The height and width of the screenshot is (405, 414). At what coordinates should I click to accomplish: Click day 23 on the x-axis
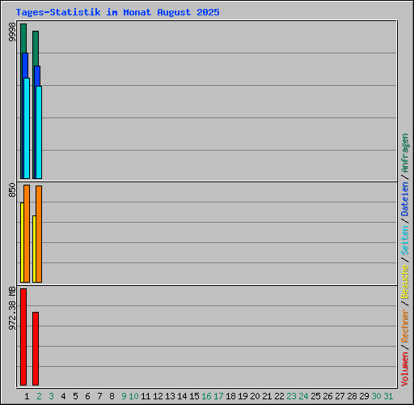coord(291,396)
